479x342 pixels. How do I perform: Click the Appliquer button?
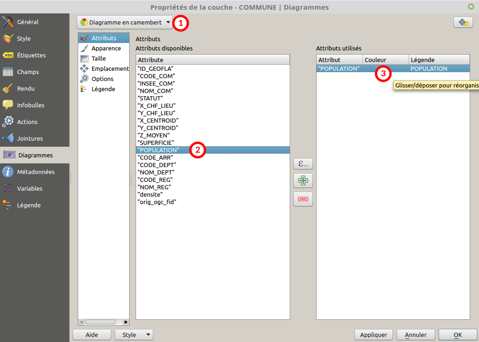coord(373,335)
